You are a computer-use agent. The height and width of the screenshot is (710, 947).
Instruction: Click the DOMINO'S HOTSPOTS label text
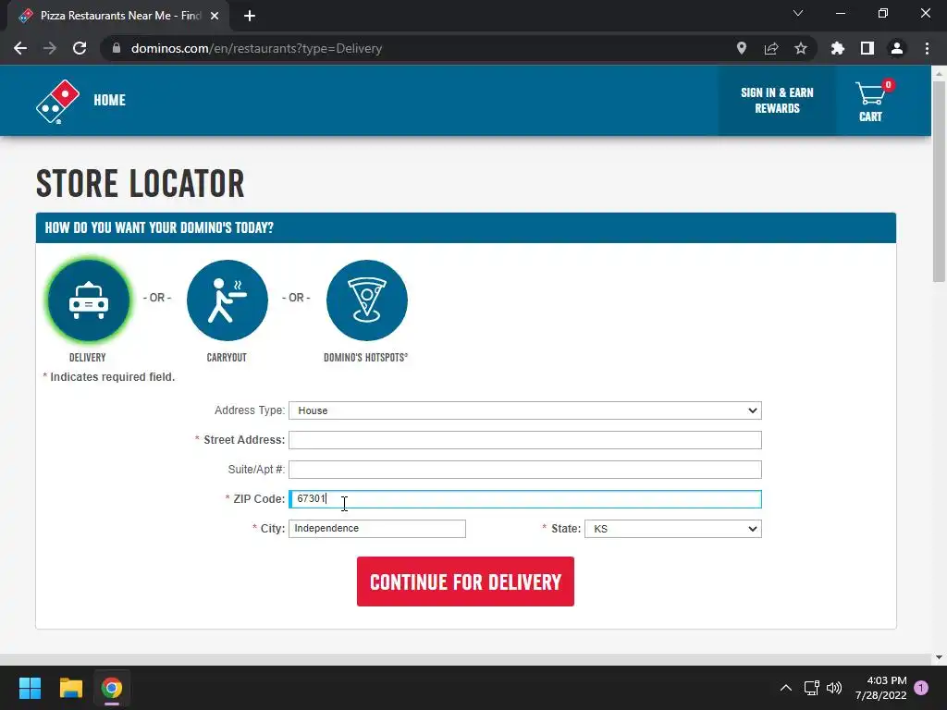tap(365, 358)
